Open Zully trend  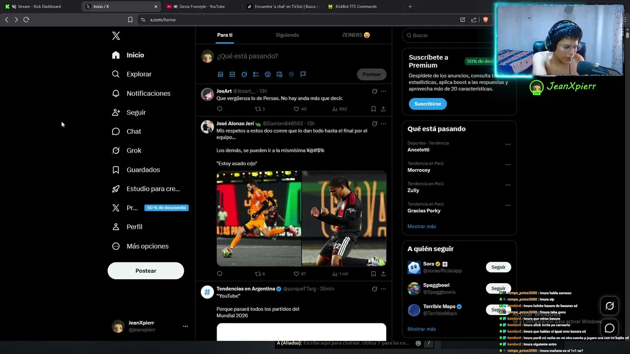(413, 190)
